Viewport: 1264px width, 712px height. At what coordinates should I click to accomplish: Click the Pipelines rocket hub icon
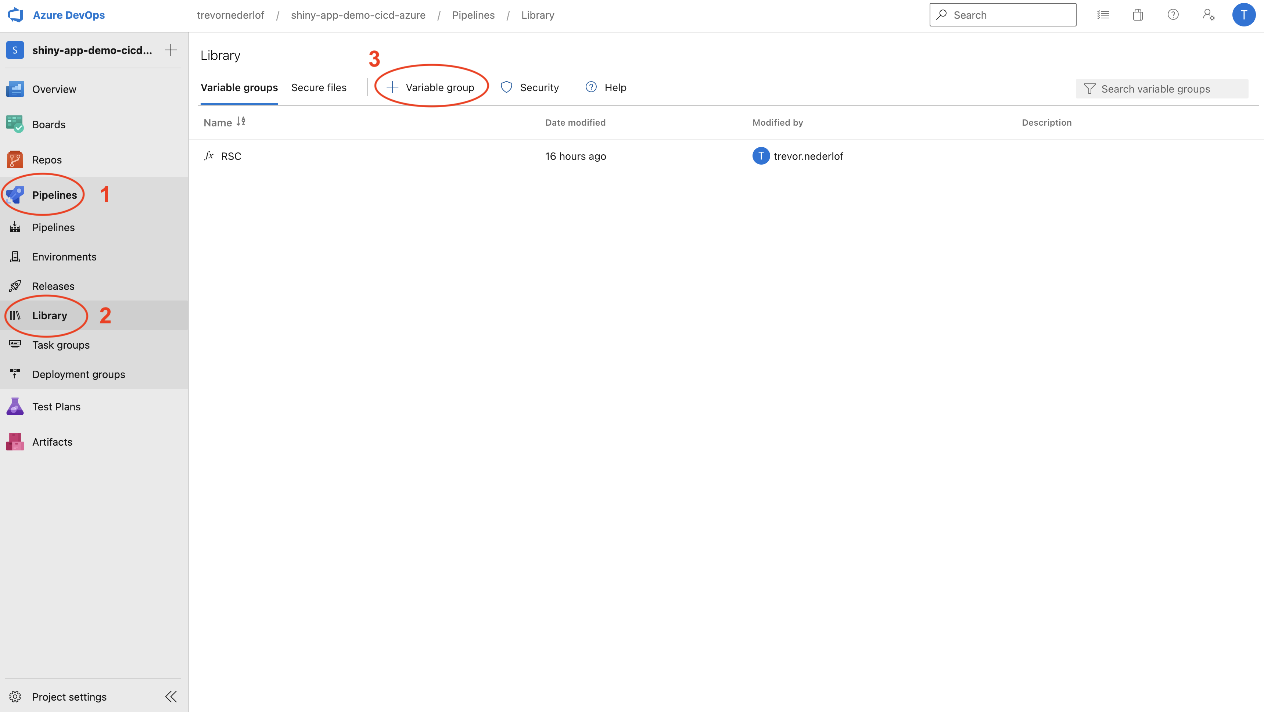point(15,195)
